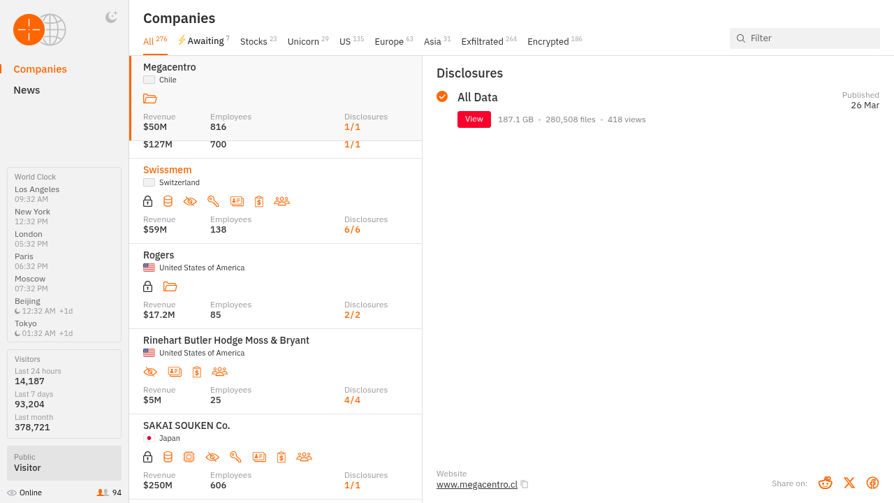Click the people group icon in Swissmem row

[282, 201]
